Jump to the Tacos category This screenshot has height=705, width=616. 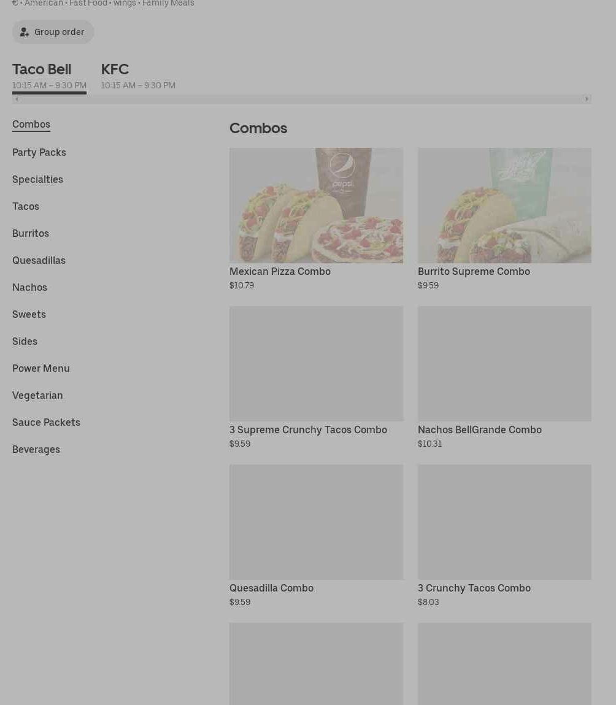[26, 206]
